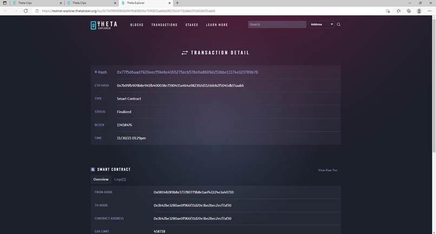
Task: Click the transaction hash link
Action: (x=187, y=72)
